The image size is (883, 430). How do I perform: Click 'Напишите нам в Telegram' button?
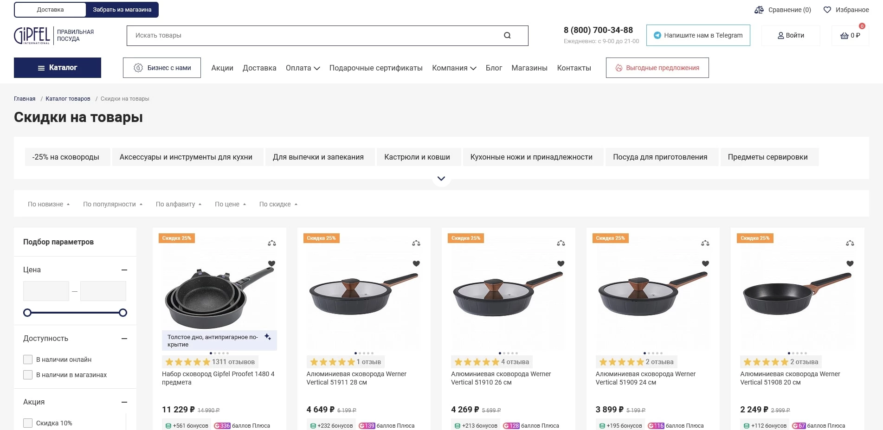pos(698,35)
